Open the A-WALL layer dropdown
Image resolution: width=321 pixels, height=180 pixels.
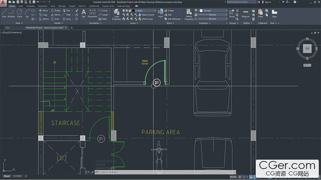coord(155,11)
